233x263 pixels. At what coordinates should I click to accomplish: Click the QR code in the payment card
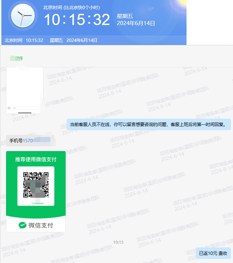click(x=36, y=185)
